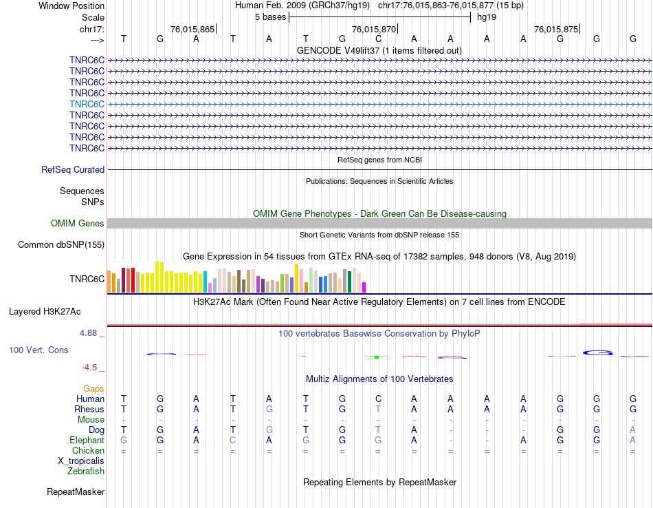Click the gray OMIM Genes bar
The image size is (653, 508).
pyautogui.click(x=379, y=224)
